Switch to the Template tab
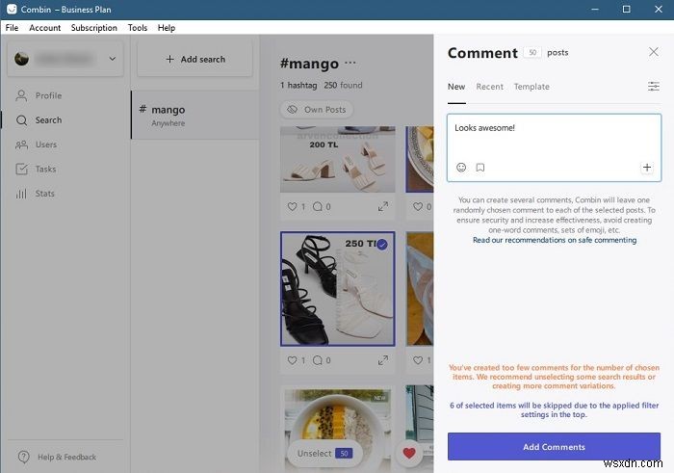Image resolution: width=674 pixels, height=473 pixels. [531, 87]
